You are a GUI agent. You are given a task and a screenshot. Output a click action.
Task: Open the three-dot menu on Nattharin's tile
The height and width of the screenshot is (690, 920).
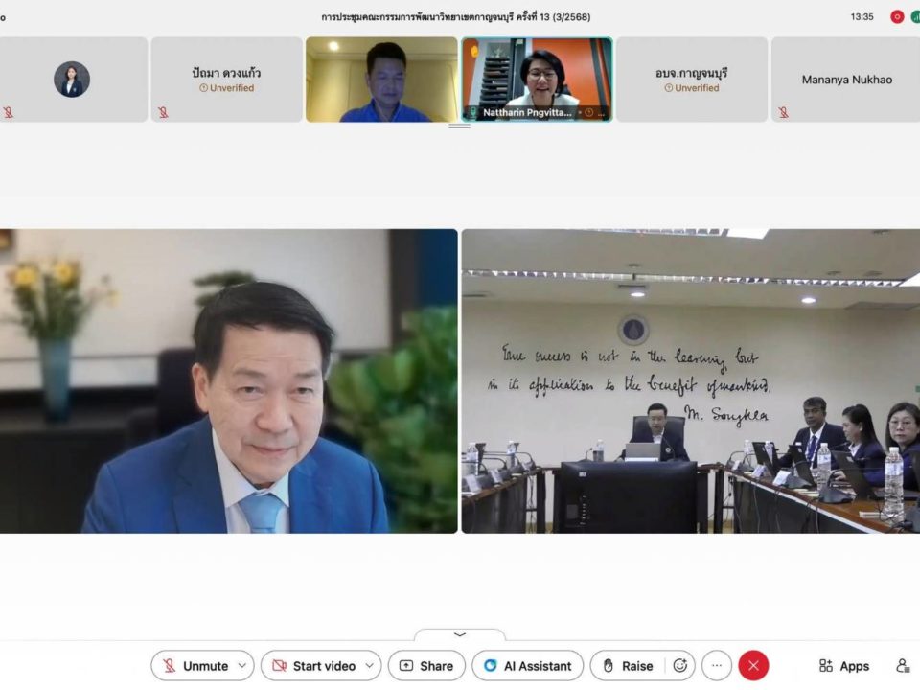pos(602,113)
